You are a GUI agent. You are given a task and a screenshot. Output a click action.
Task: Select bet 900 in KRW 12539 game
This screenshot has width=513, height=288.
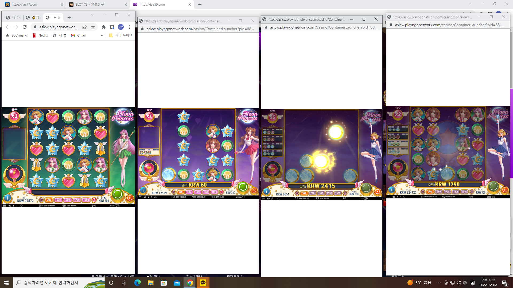(x=197, y=192)
